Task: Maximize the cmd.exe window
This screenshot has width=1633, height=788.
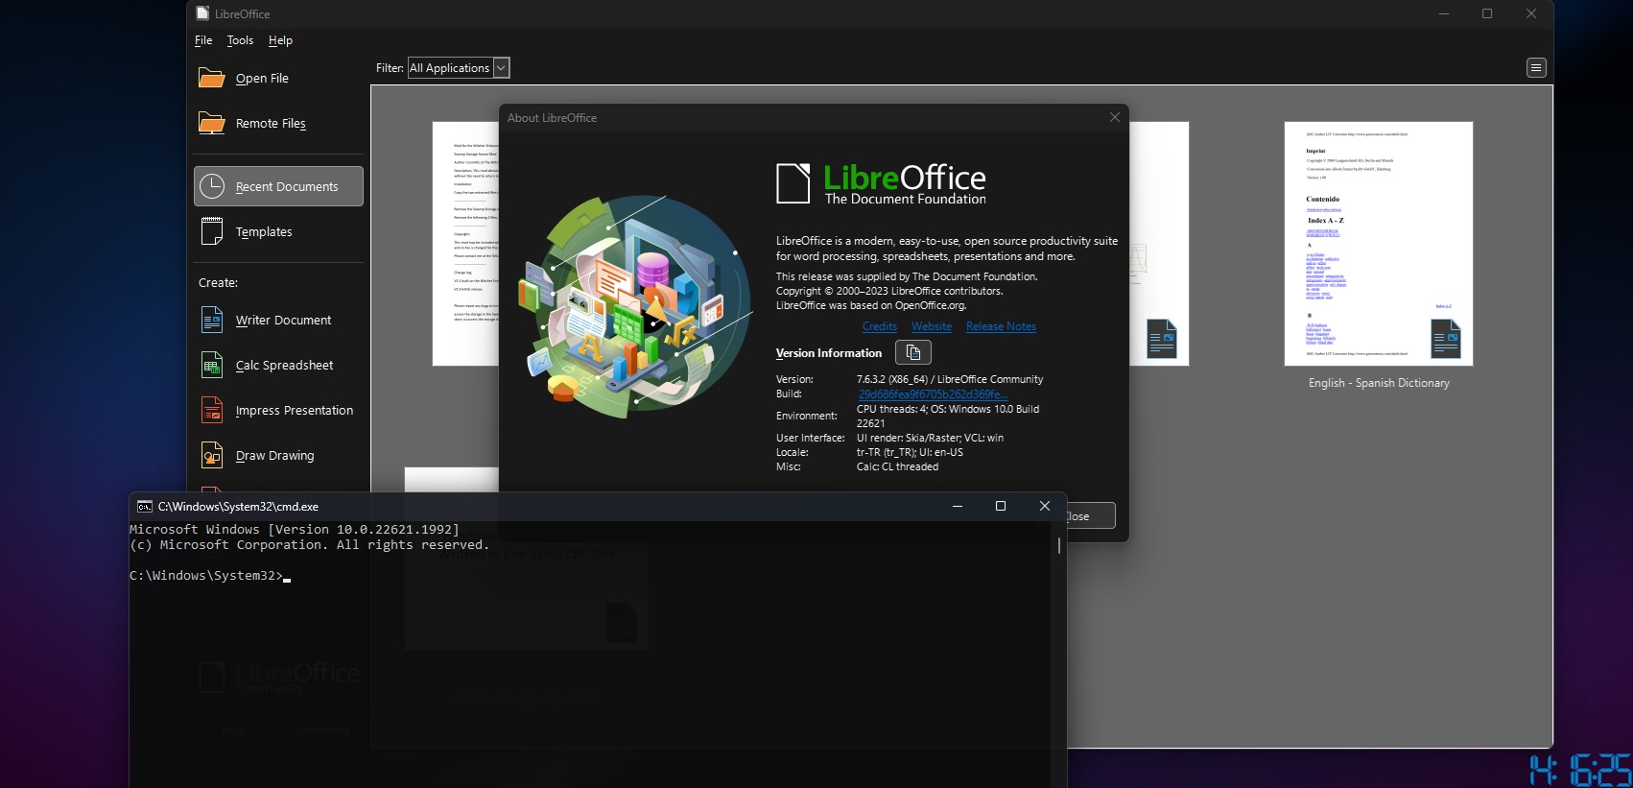Action: click(x=1001, y=506)
